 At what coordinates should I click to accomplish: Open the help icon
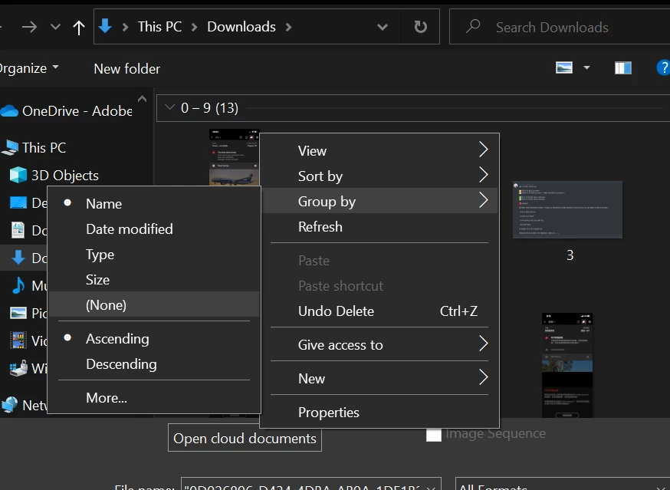[x=663, y=67]
